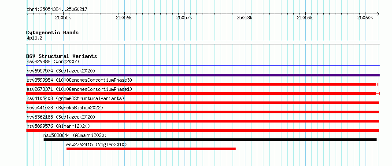Click the 25056k ruler tick label

[124, 18]
